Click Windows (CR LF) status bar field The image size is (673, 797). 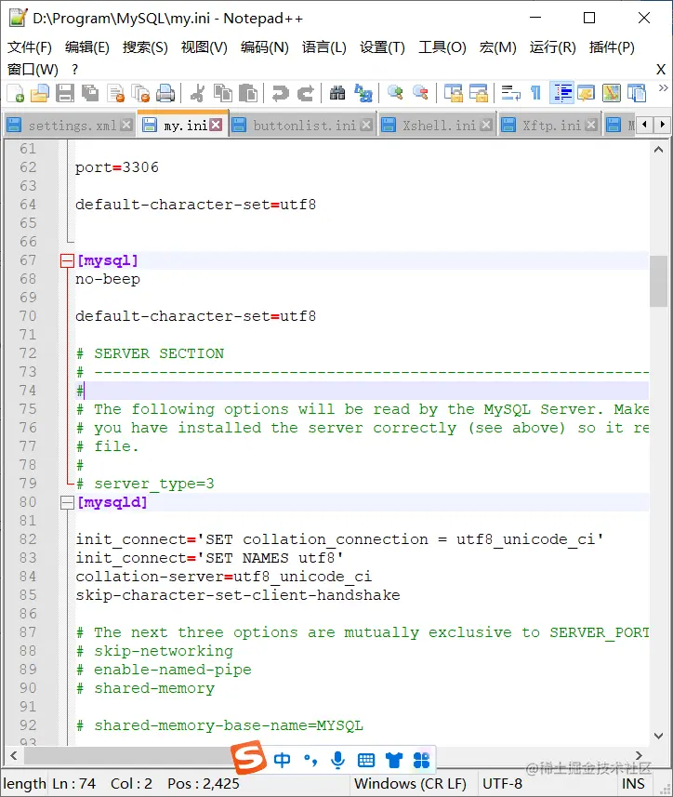(x=411, y=784)
